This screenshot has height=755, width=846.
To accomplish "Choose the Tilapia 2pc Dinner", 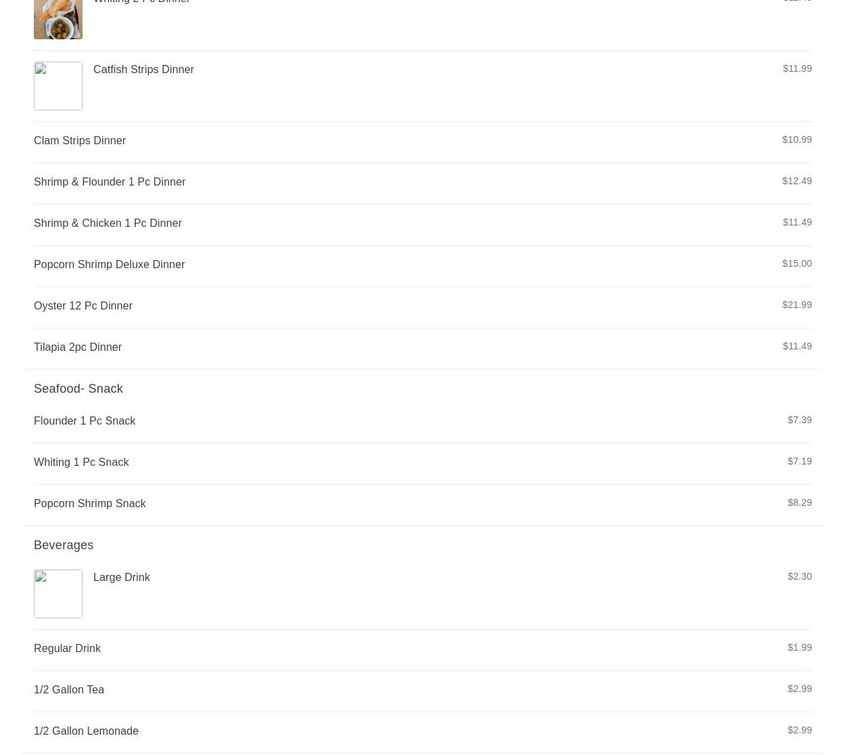I will coord(422,349).
